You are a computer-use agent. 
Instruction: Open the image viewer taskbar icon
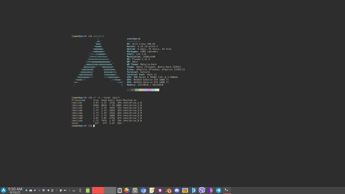click(185, 190)
